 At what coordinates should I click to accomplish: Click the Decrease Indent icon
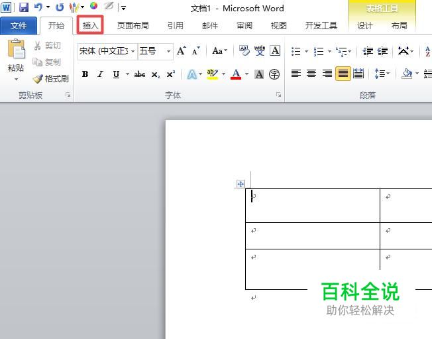tap(368, 51)
